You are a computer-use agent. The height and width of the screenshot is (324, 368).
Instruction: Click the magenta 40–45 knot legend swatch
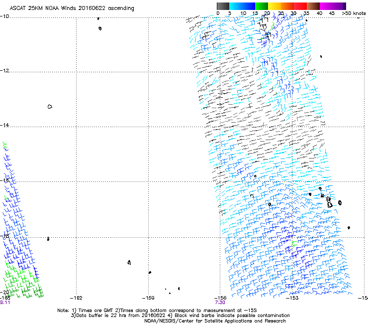pyautogui.click(x=327, y=6)
